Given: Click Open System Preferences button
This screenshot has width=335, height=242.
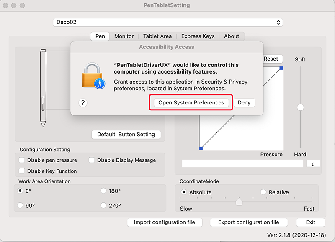Looking at the screenshot, I should click(191, 103).
